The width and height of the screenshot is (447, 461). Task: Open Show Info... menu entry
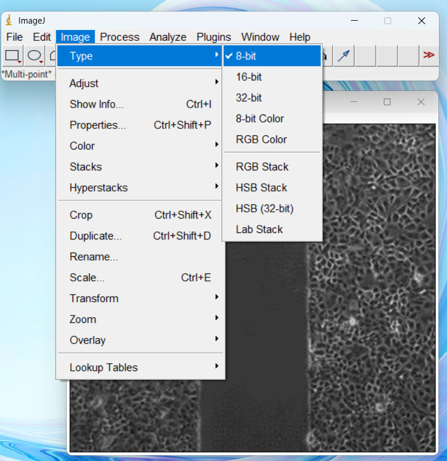[140, 104]
